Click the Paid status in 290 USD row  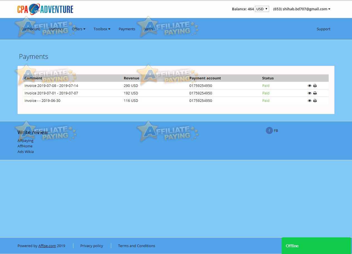tap(266, 86)
